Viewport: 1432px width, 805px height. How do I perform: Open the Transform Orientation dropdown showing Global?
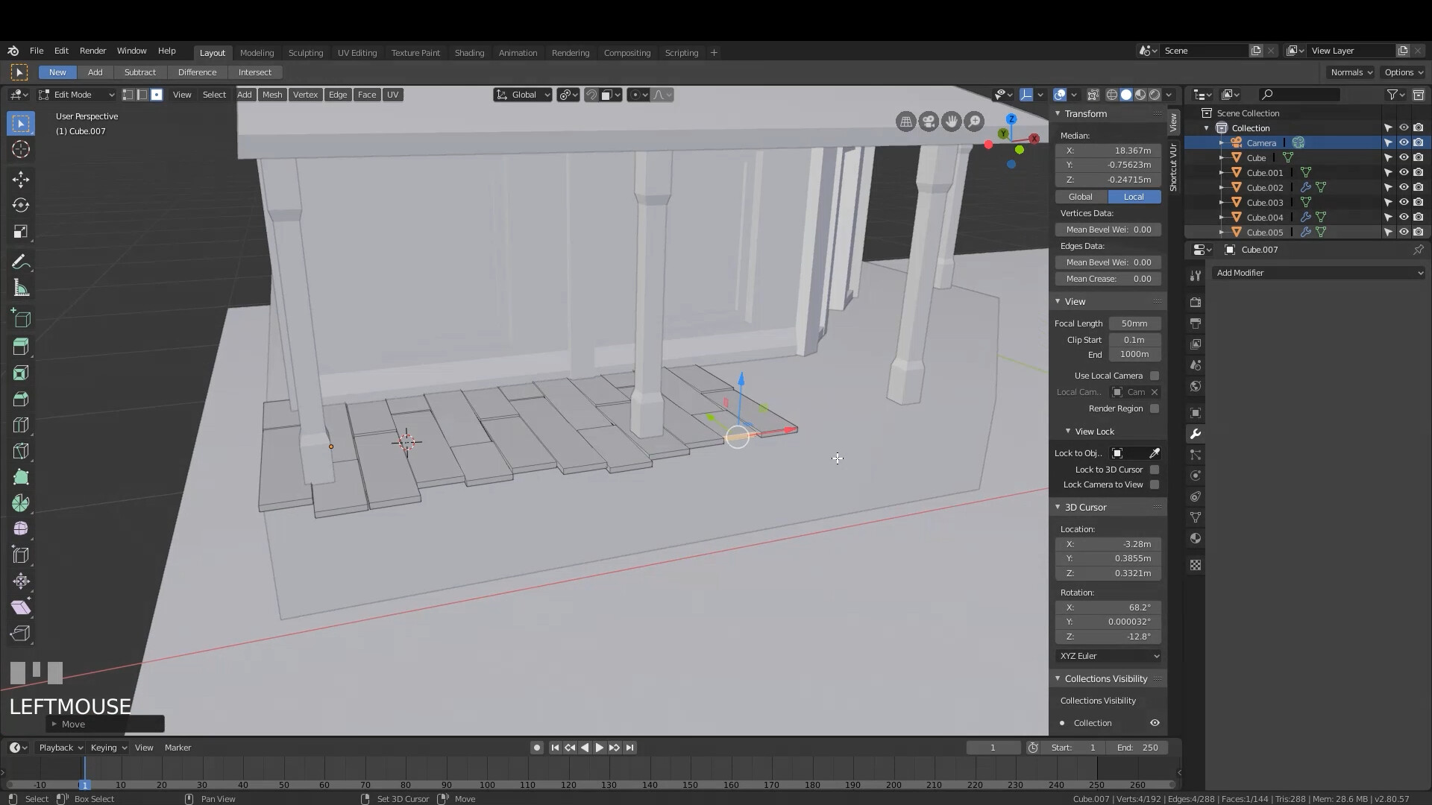(522, 95)
